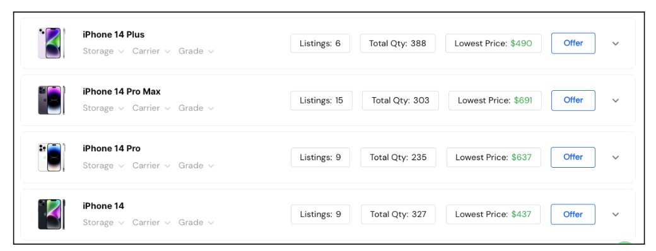Click the iPhone 14 Pro product image
Screen dimensions: 656x251
[x=52, y=157]
